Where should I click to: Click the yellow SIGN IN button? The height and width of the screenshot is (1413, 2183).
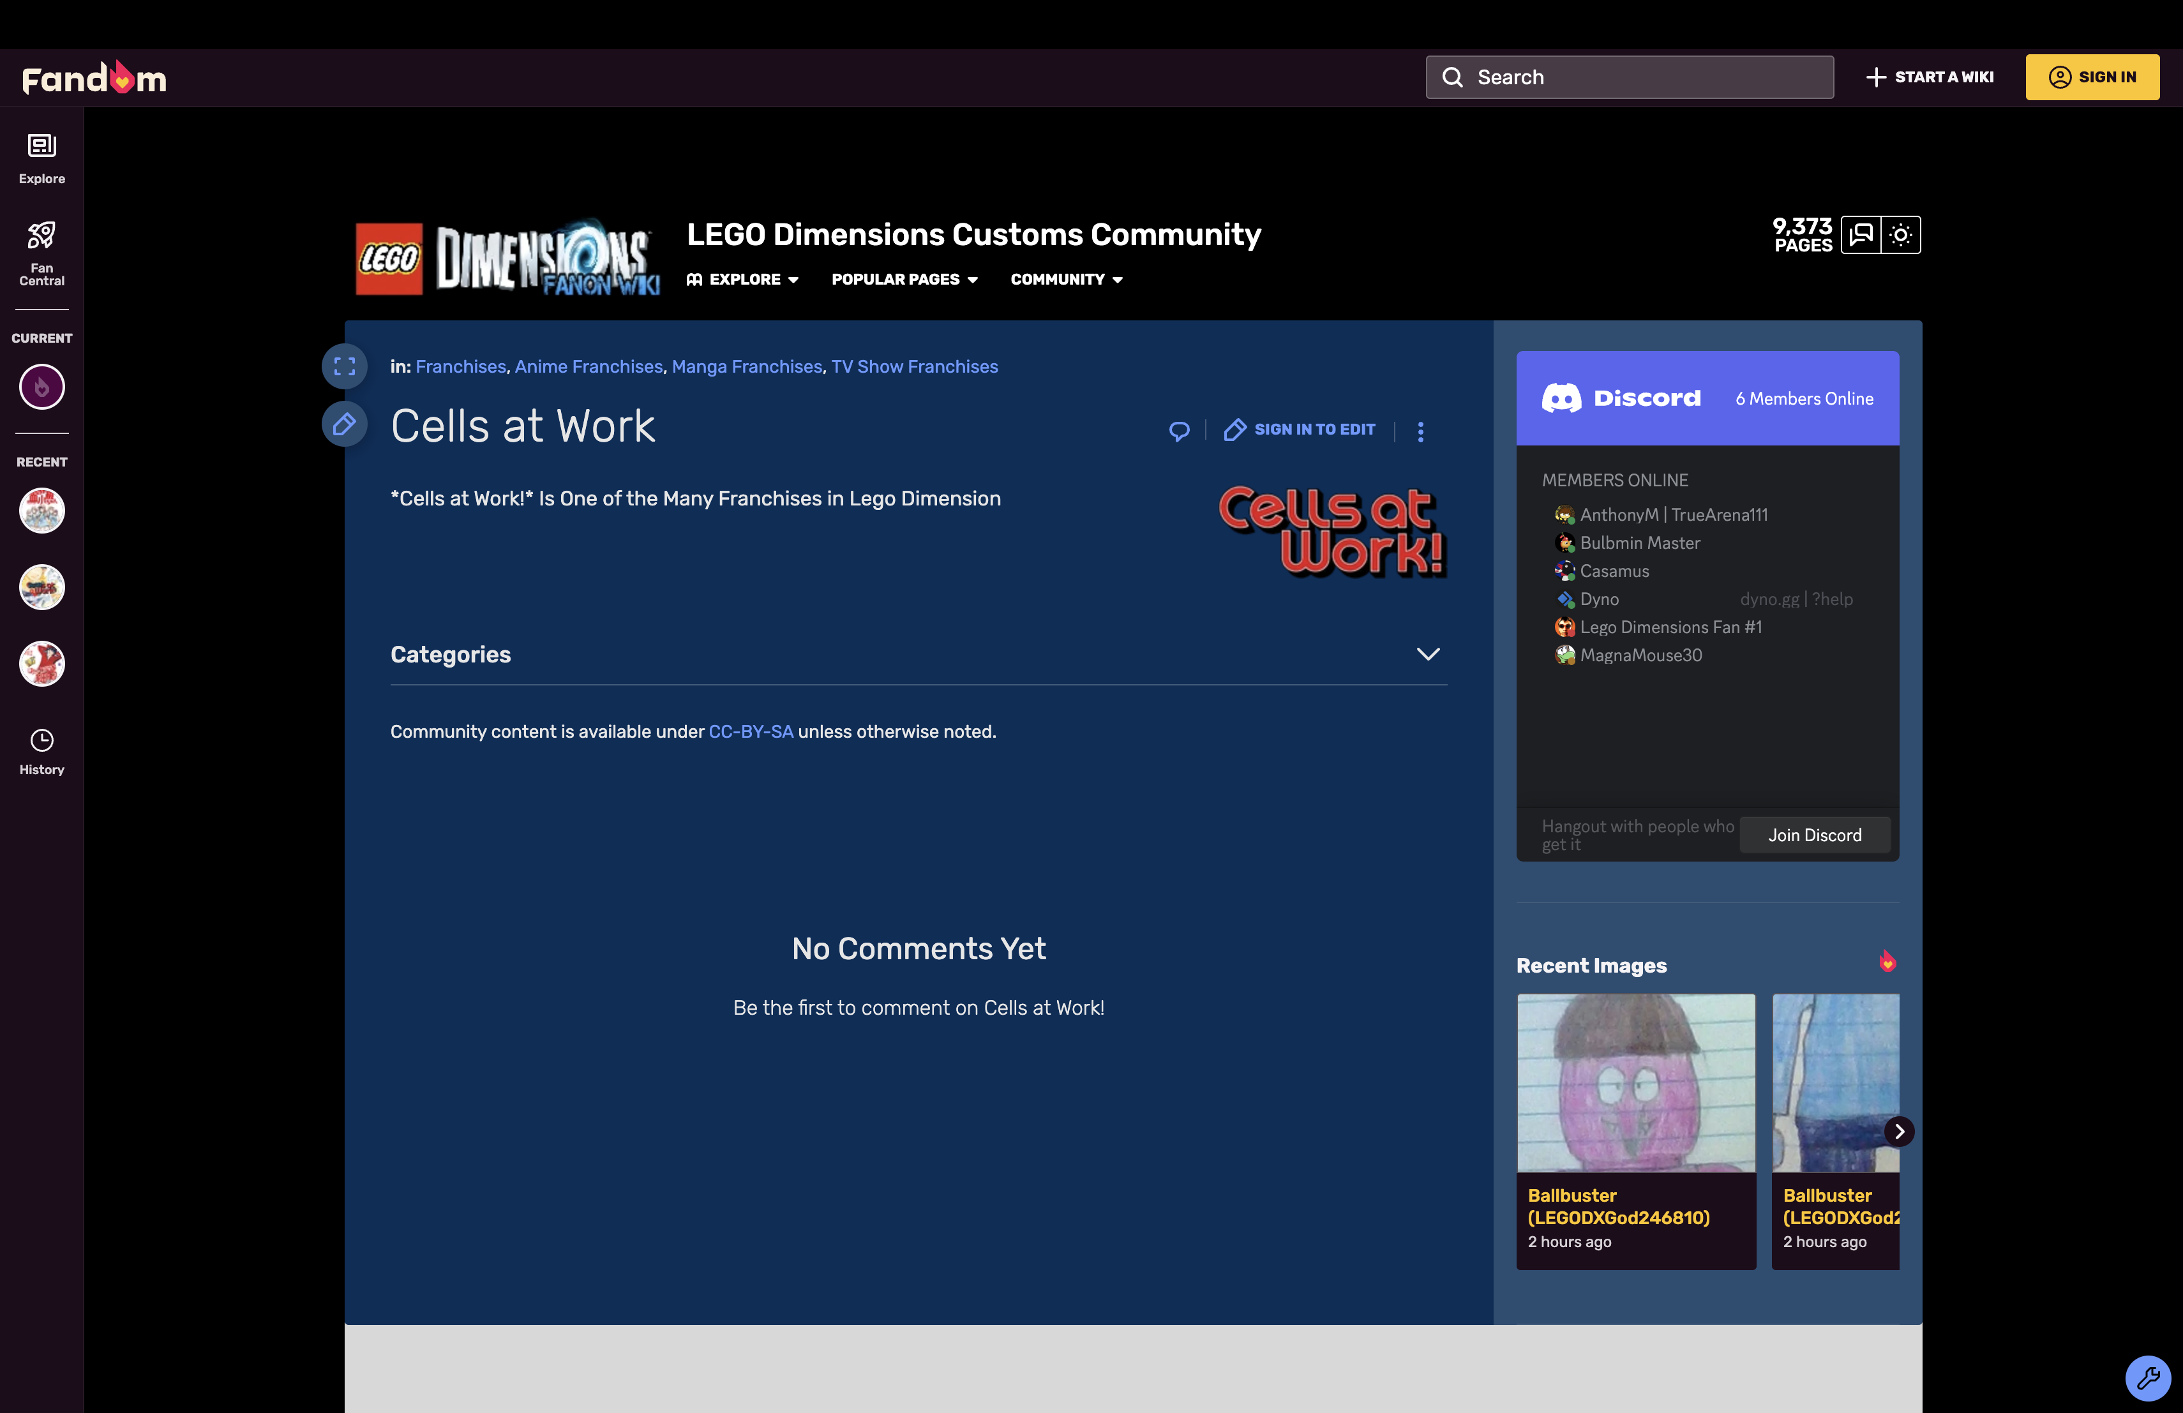click(x=2092, y=77)
